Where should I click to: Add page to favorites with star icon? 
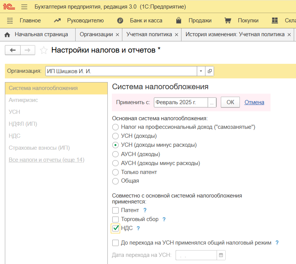click(44, 50)
